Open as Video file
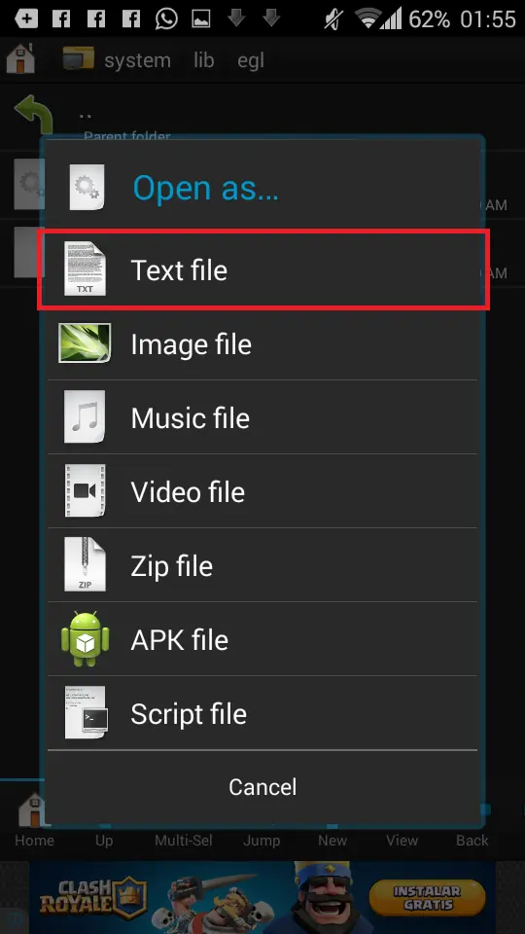This screenshot has width=525, height=934. 262,491
